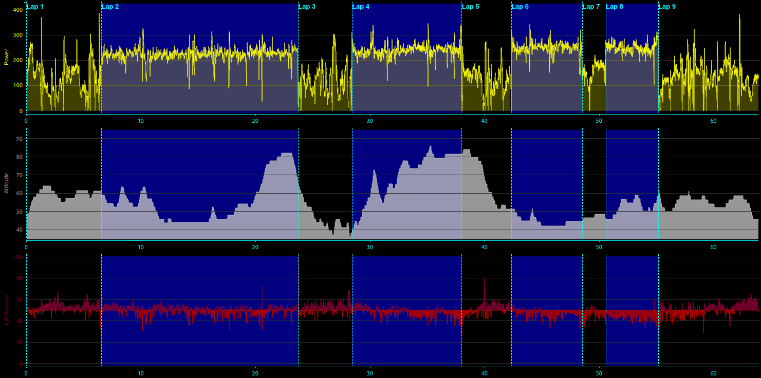Click the highest altitude peak in Lap 4

click(x=431, y=147)
